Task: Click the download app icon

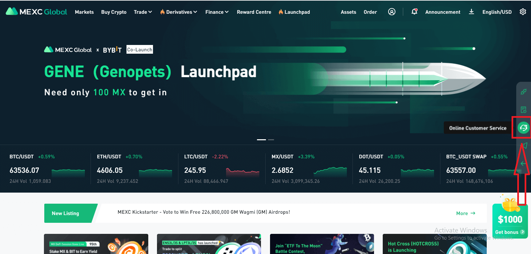Action: 471,12
